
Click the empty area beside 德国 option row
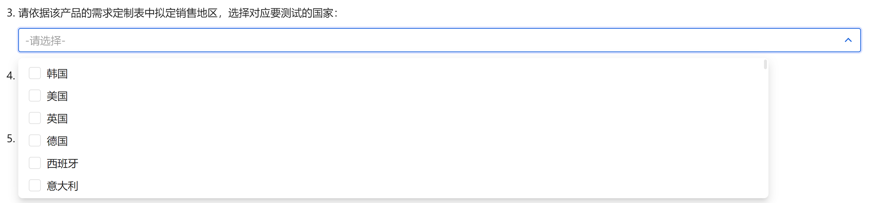405,141
